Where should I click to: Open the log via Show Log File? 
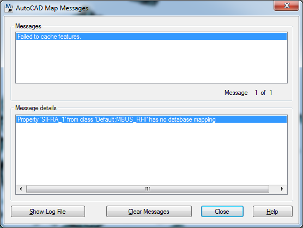[x=48, y=212]
